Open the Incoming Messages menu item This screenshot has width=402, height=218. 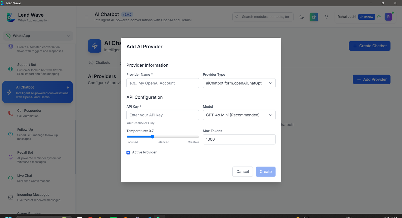point(38,197)
